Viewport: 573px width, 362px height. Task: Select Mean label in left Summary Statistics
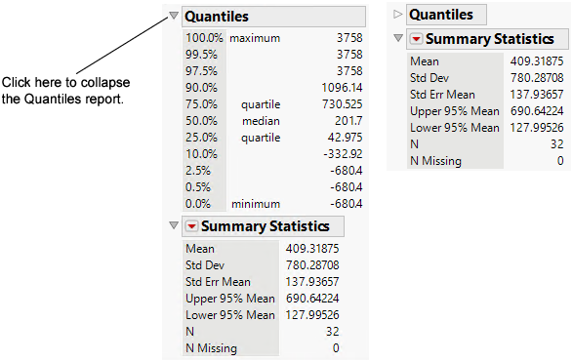coord(200,249)
